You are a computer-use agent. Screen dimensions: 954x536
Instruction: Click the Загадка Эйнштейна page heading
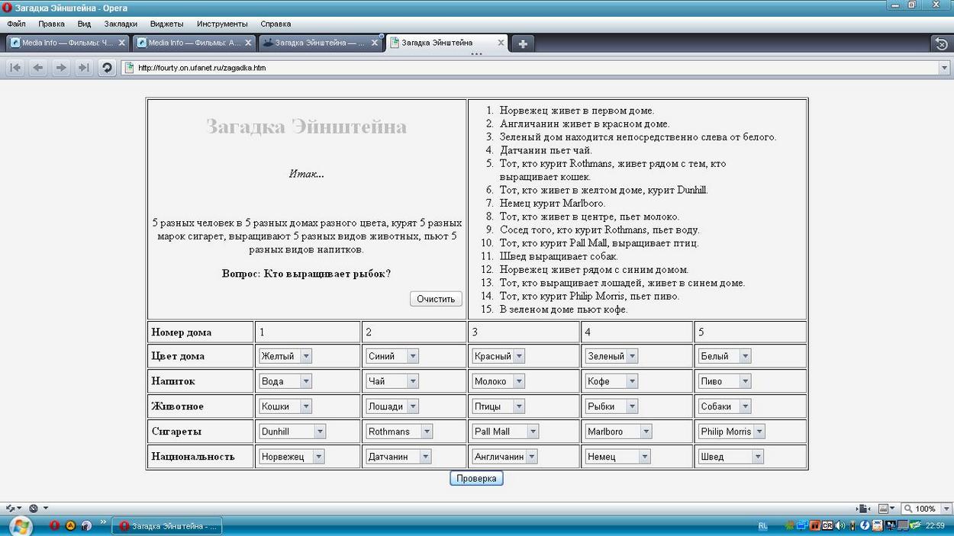coord(306,127)
